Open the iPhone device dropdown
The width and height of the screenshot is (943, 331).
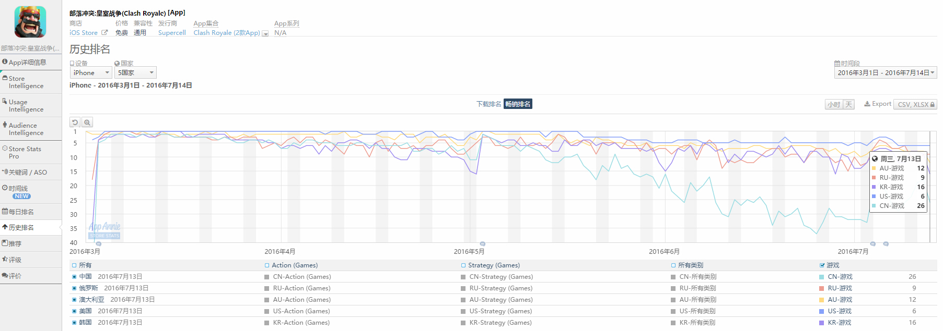[91, 73]
